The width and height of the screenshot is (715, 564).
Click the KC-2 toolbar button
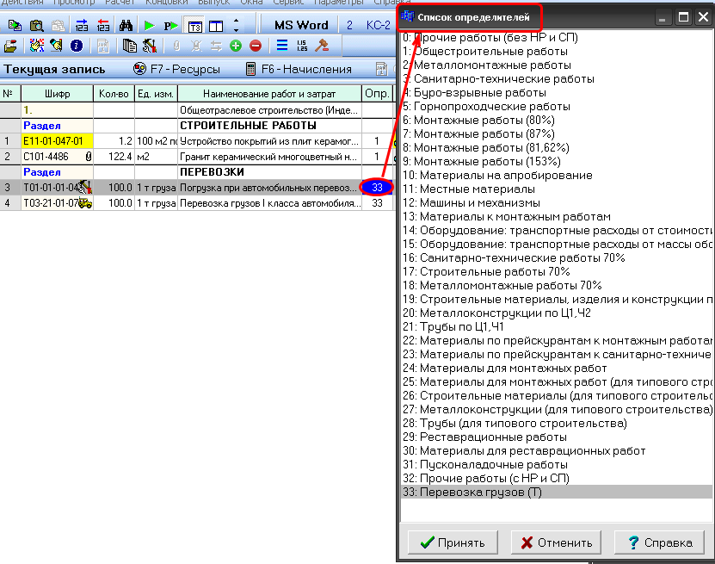pos(378,25)
